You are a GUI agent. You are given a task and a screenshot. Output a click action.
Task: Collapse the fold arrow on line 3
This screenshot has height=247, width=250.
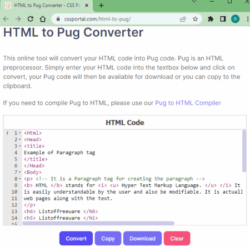[x=20, y=146]
